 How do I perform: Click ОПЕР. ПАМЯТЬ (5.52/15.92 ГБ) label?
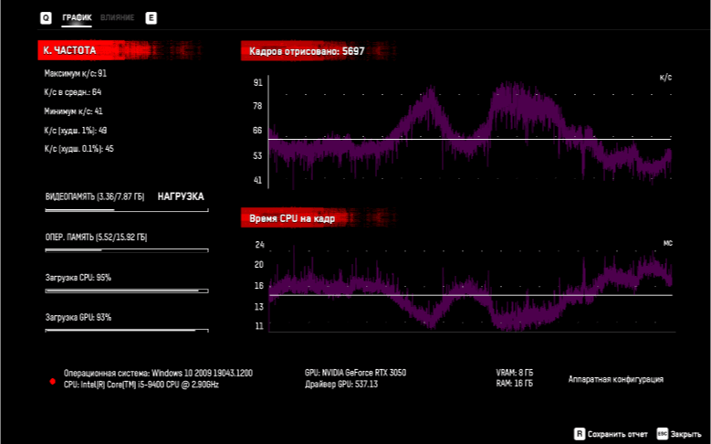[96, 237]
